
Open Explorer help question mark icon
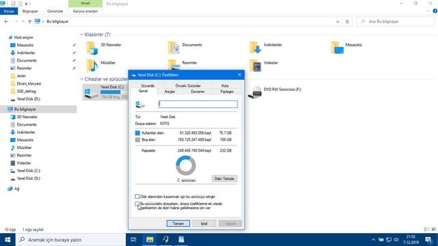pyautogui.click(x=435, y=11)
